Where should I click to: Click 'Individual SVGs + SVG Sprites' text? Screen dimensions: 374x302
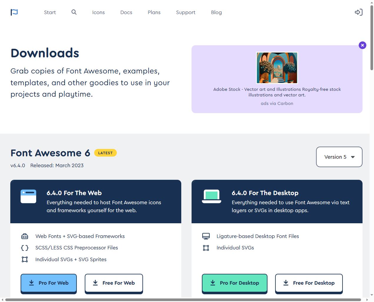(71, 259)
